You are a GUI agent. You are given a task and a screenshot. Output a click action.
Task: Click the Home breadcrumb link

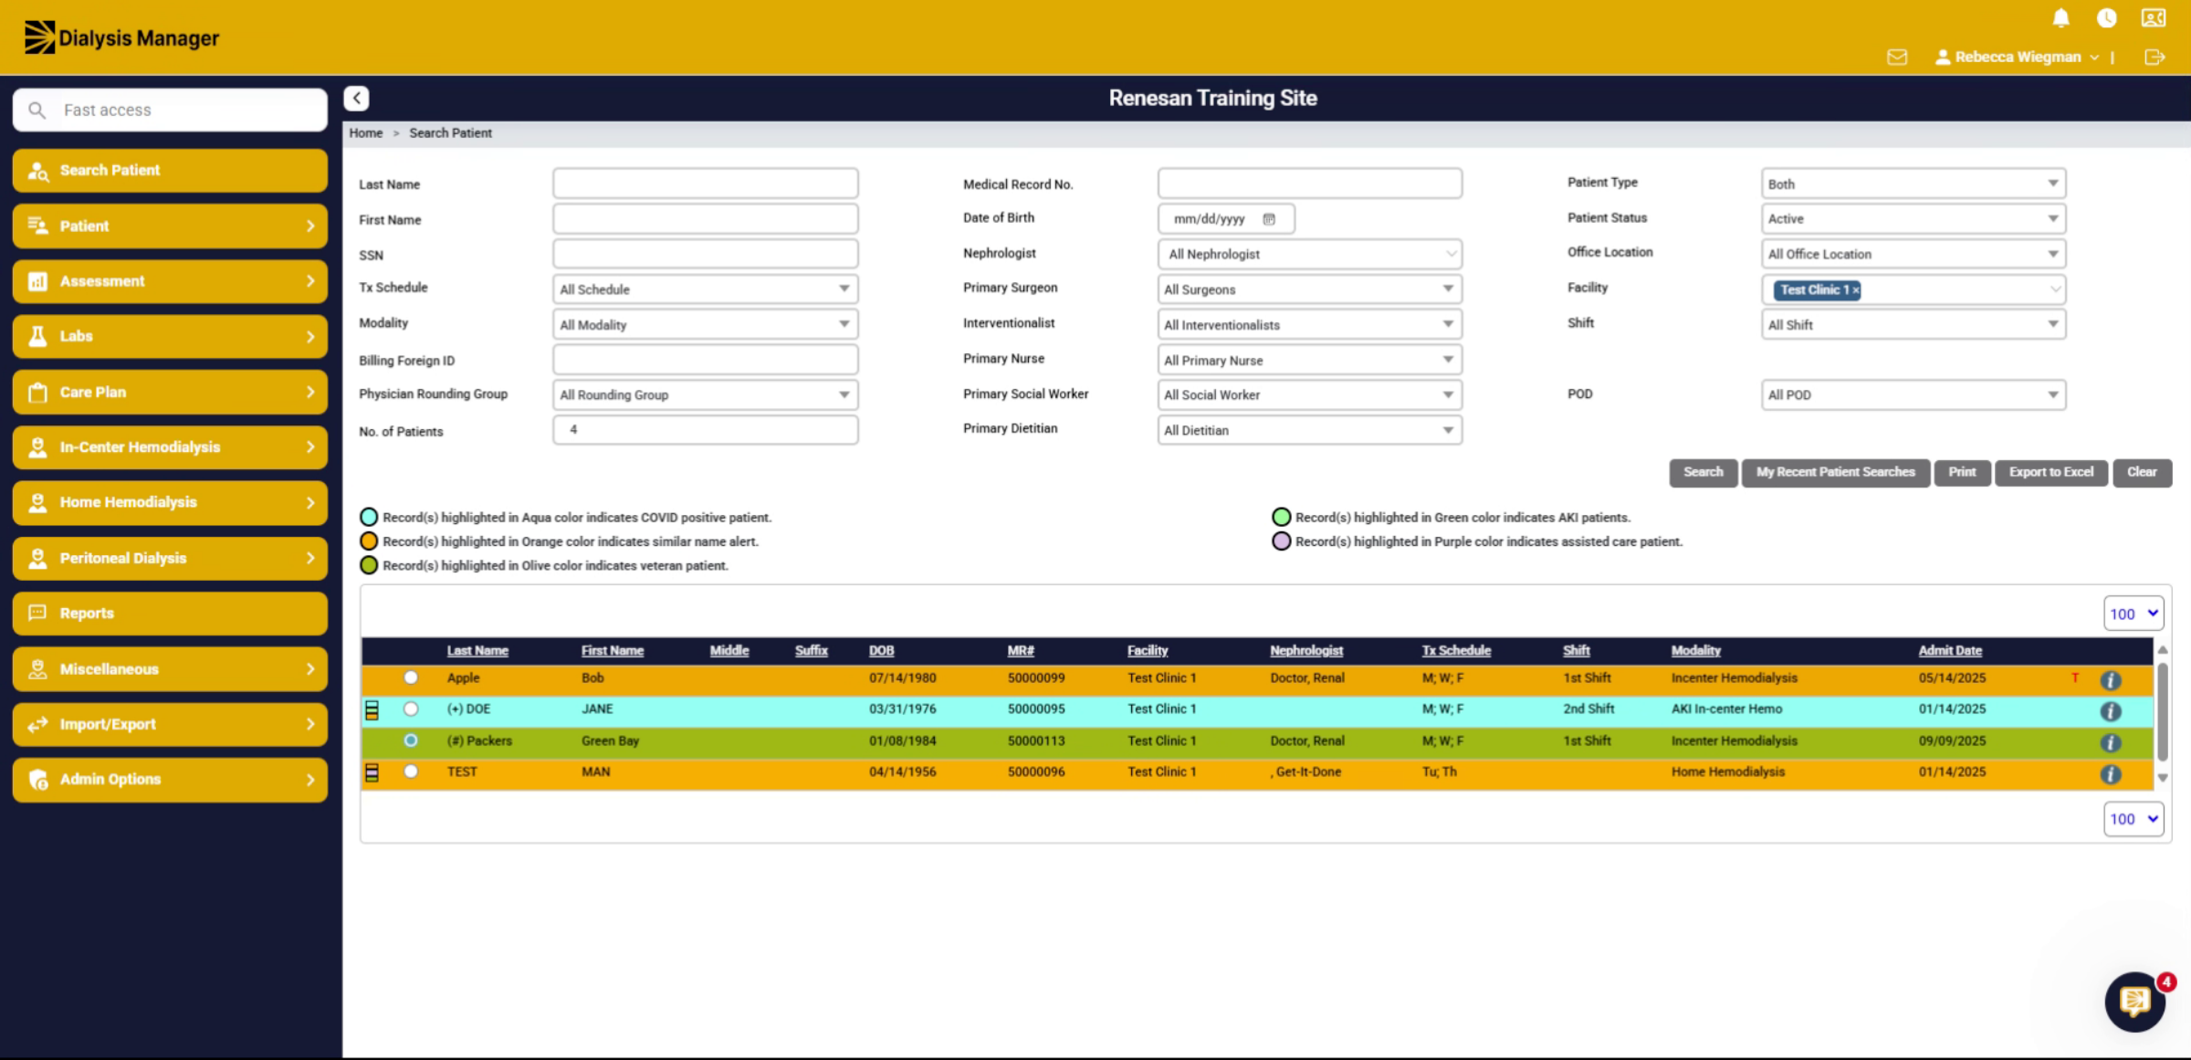coord(365,133)
